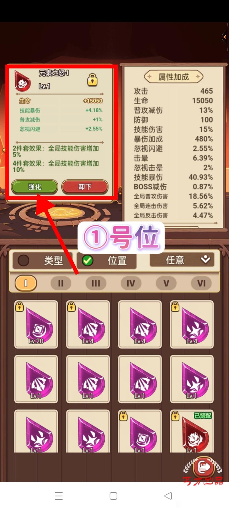Select the red equipped rune marked 已装配
229x510 pixels.
coord(191,431)
